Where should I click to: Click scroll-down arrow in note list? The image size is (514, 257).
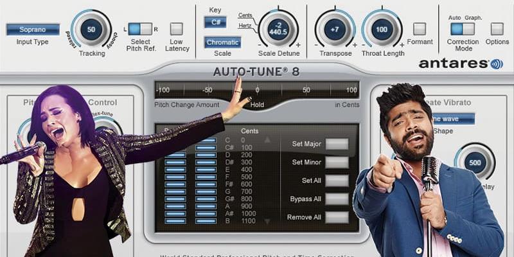click(x=267, y=222)
